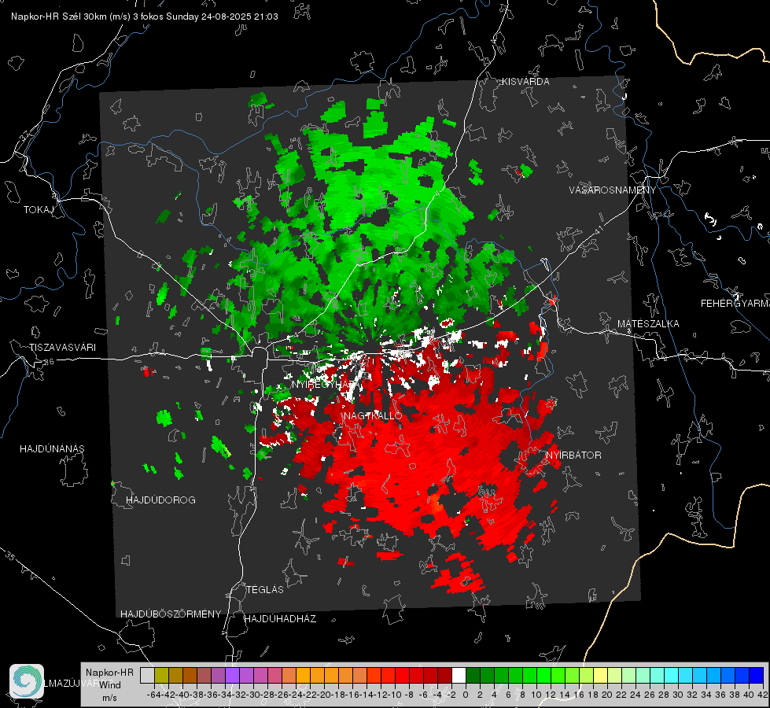Pick the red swatch between -10 and -8
This screenshot has height=708, width=770.
(402, 675)
